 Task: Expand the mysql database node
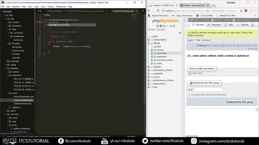click(x=149, y=77)
